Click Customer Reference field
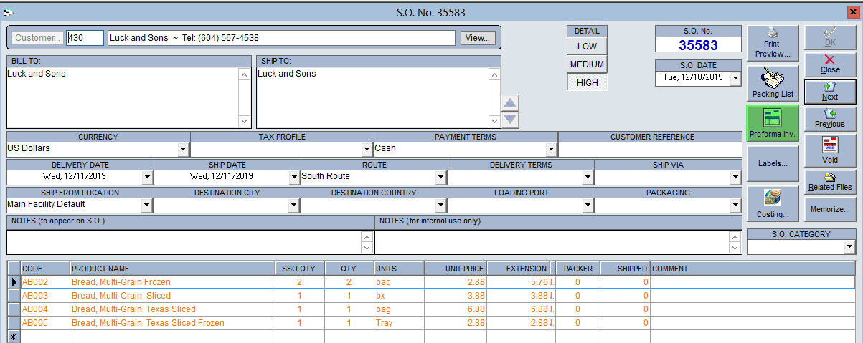Viewport: 863px width, 343px height. pos(650,149)
